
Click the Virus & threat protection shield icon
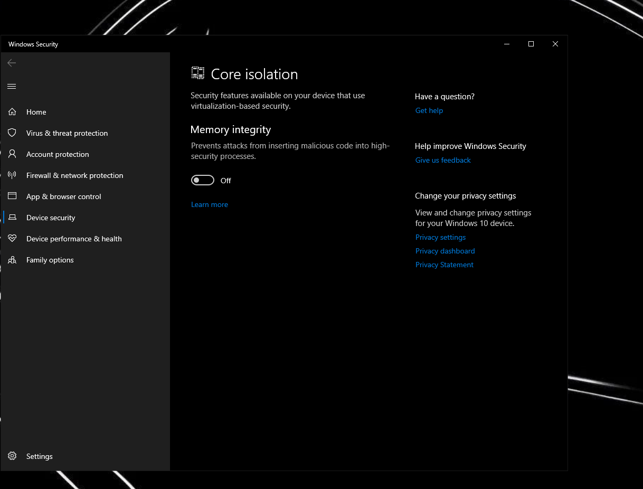(12, 133)
